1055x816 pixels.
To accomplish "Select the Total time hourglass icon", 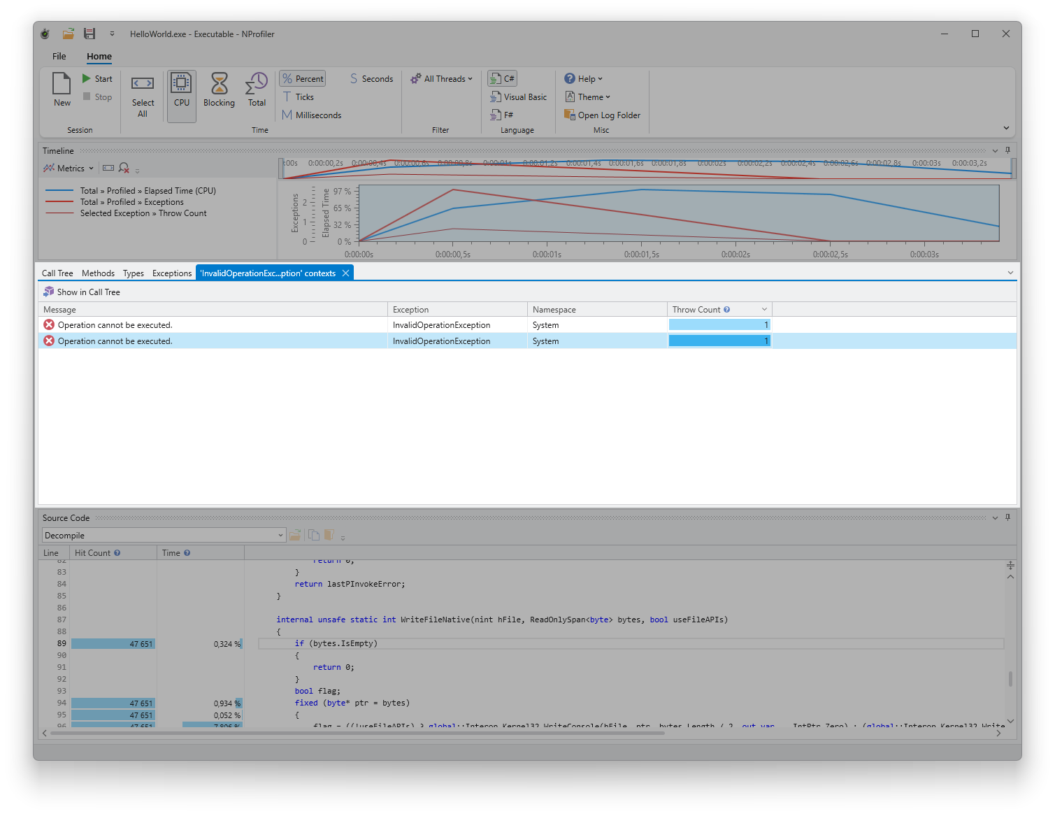I will coord(257,85).
